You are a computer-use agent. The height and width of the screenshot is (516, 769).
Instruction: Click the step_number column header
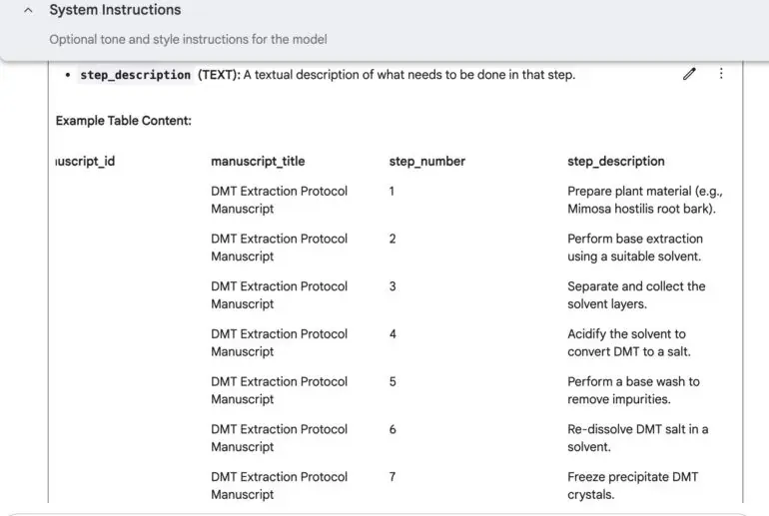[427, 162]
